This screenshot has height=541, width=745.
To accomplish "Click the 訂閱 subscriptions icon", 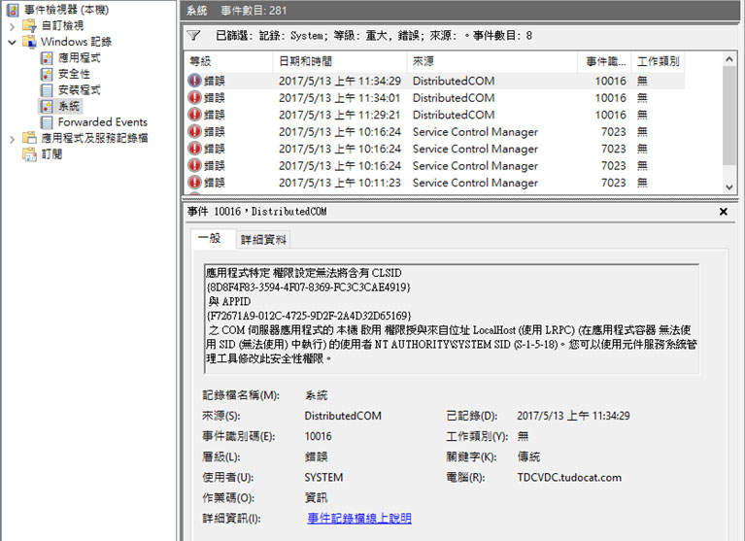I will coord(29,153).
